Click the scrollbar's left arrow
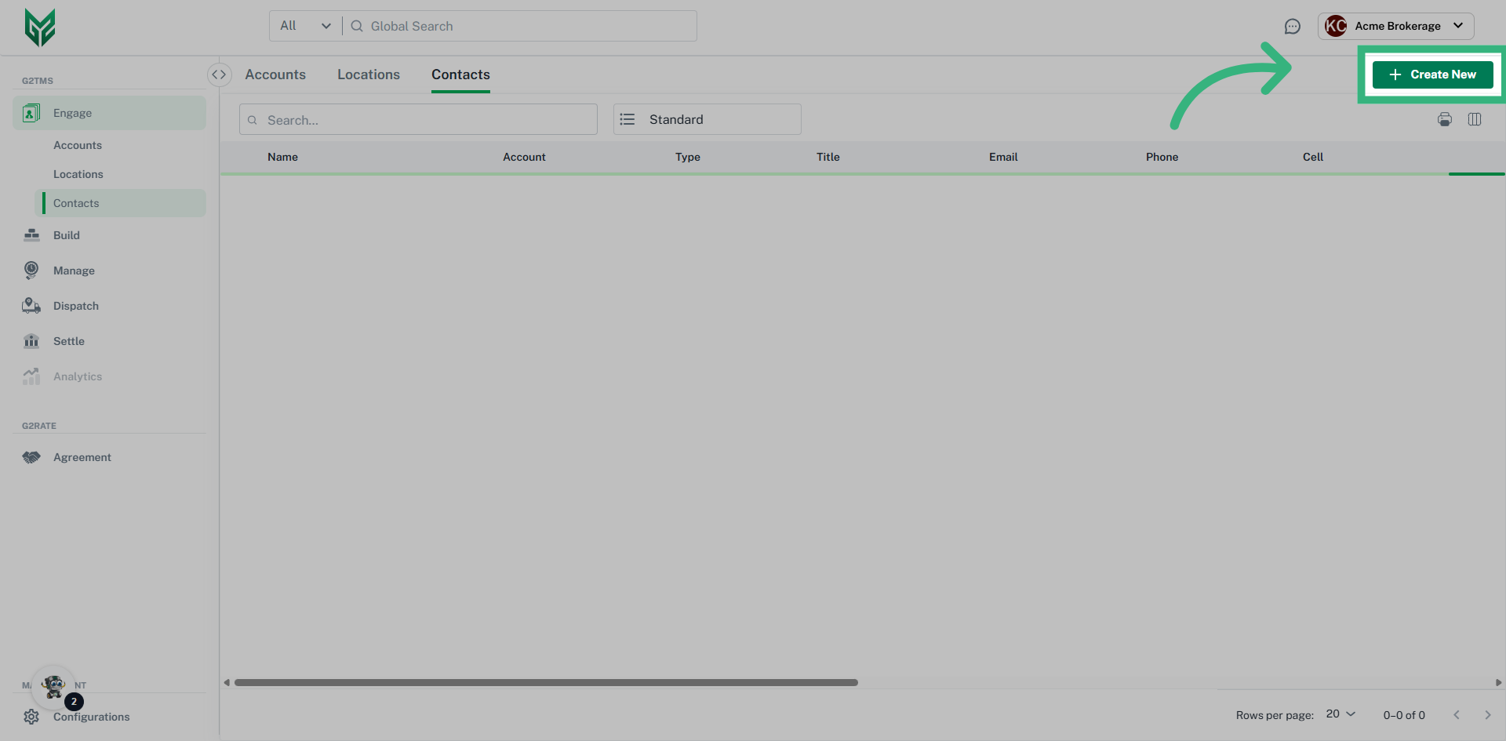The width and height of the screenshot is (1506, 741). (227, 682)
